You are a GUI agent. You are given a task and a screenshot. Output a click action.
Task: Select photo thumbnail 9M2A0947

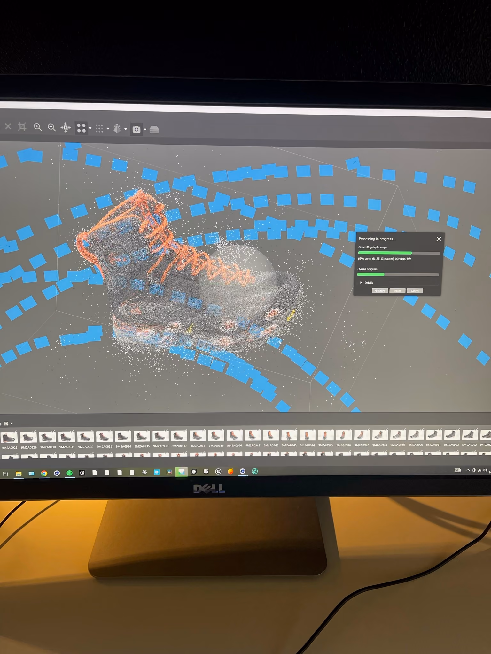tap(362, 435)
